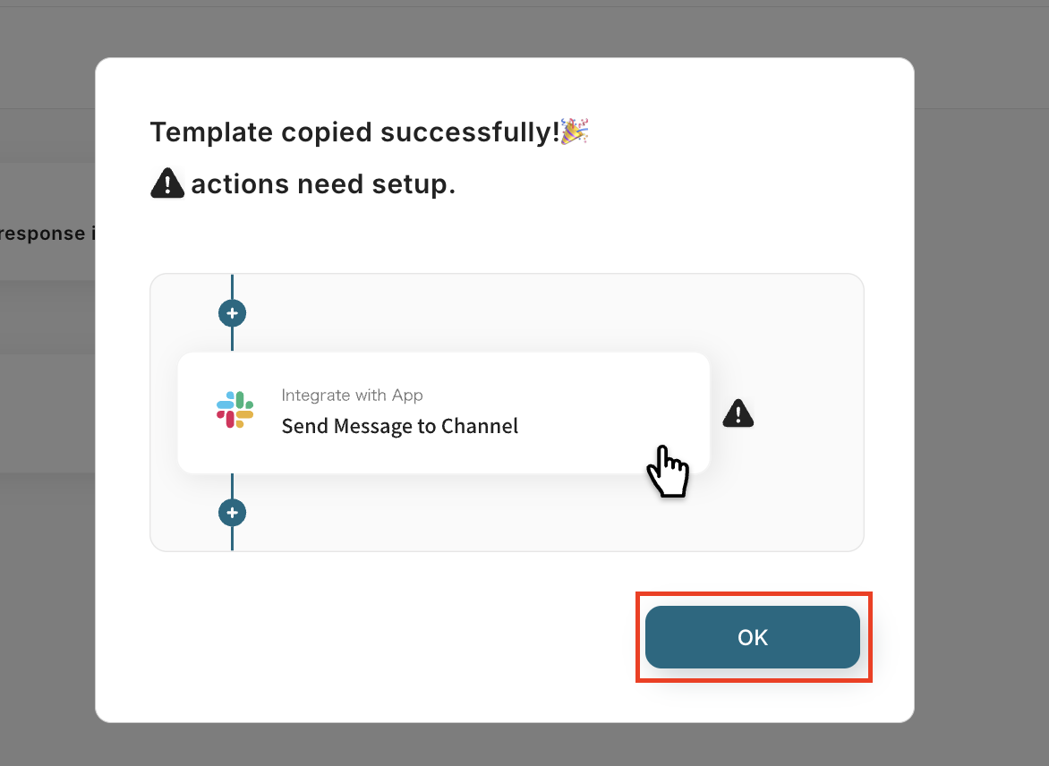
Task: Click the party popper emoji
Action: (574, 131)
